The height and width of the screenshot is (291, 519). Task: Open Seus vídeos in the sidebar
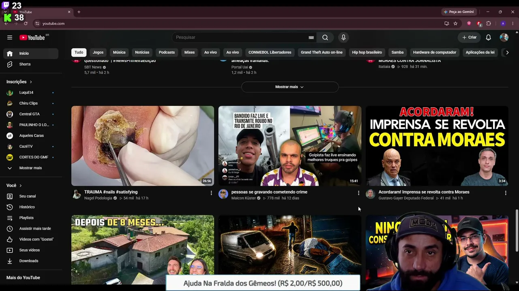(31, 250)
